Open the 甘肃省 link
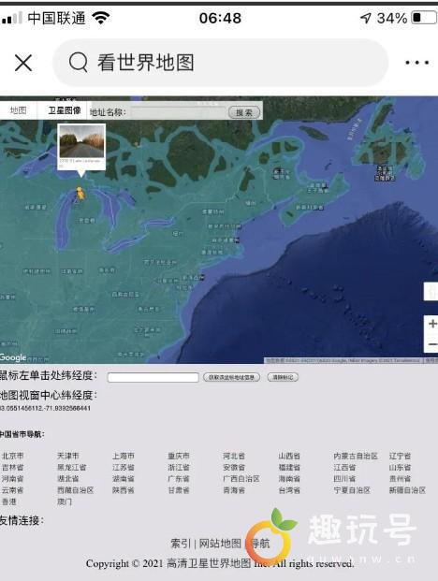 179,490
